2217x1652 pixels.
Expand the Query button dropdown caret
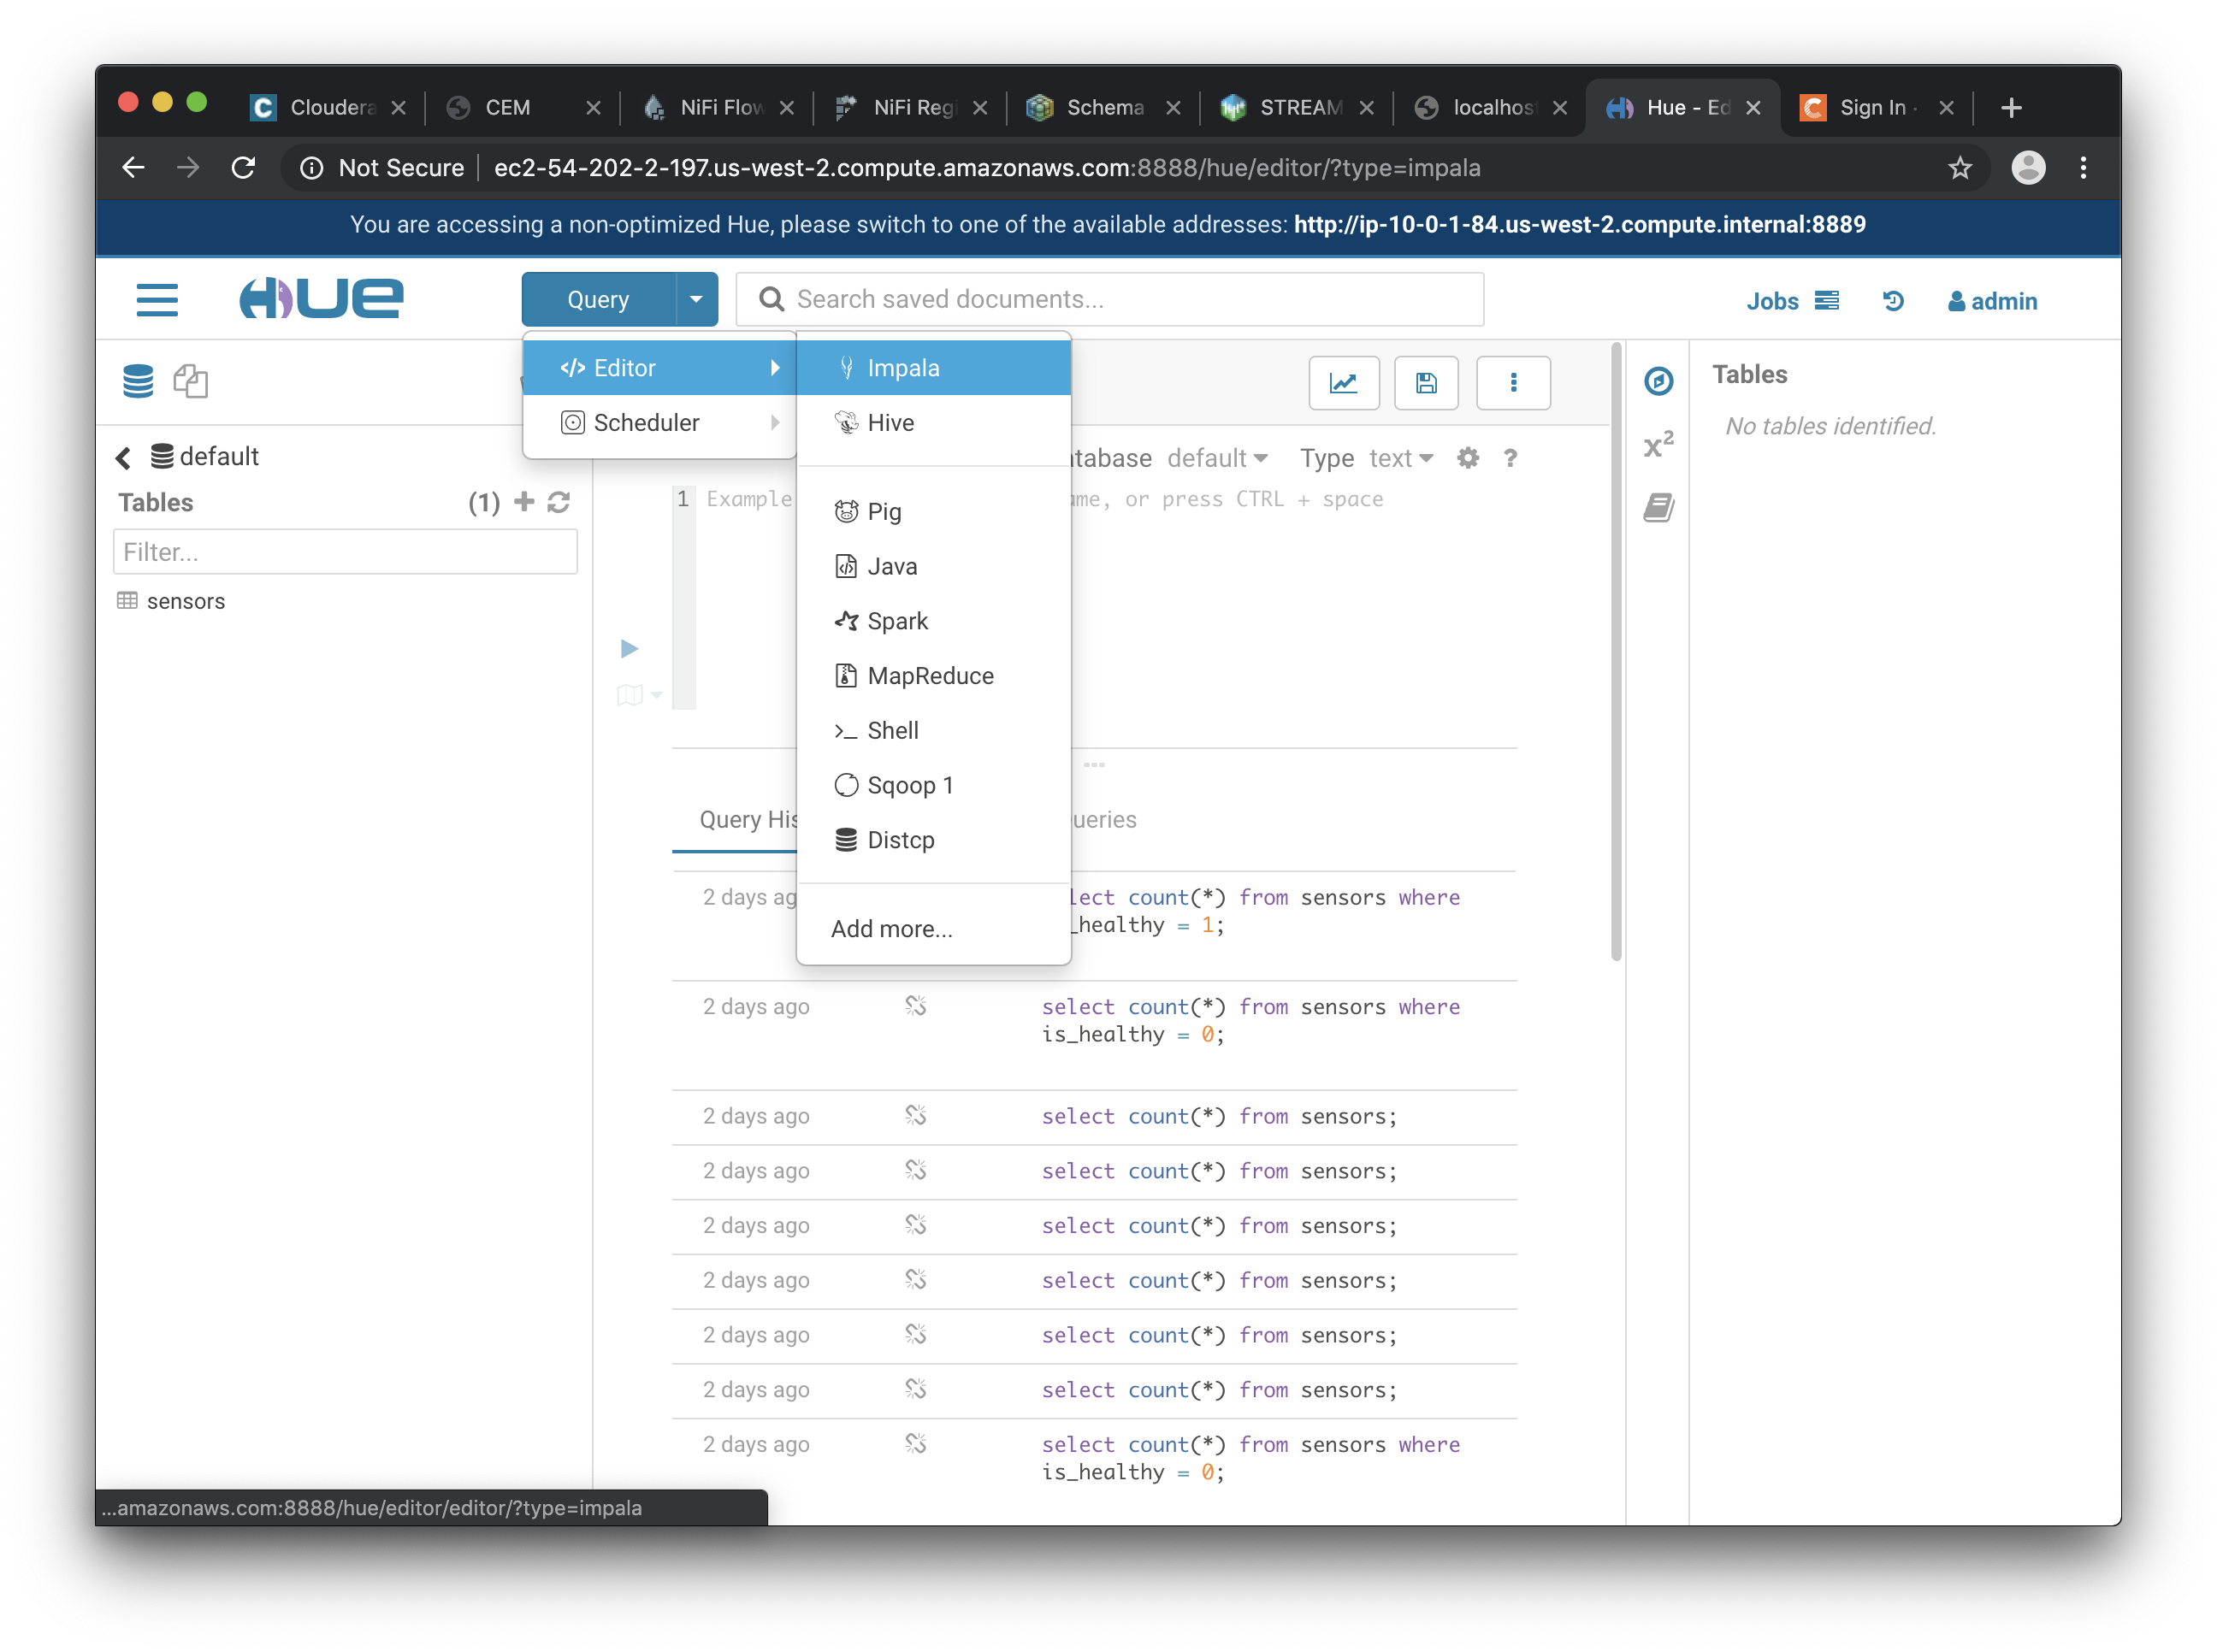pos(696,299)
